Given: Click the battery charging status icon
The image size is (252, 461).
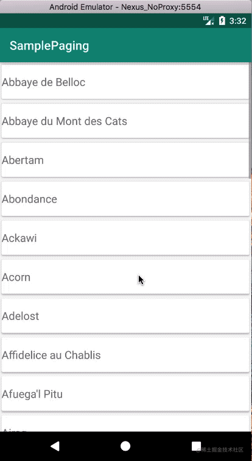Looking at the screenshot, I should tap(222, 21).
